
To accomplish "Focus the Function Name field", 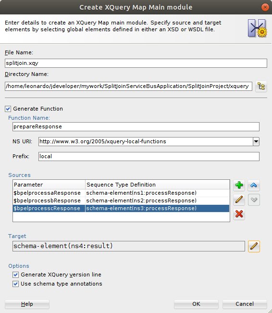I will tap(136, 126).
